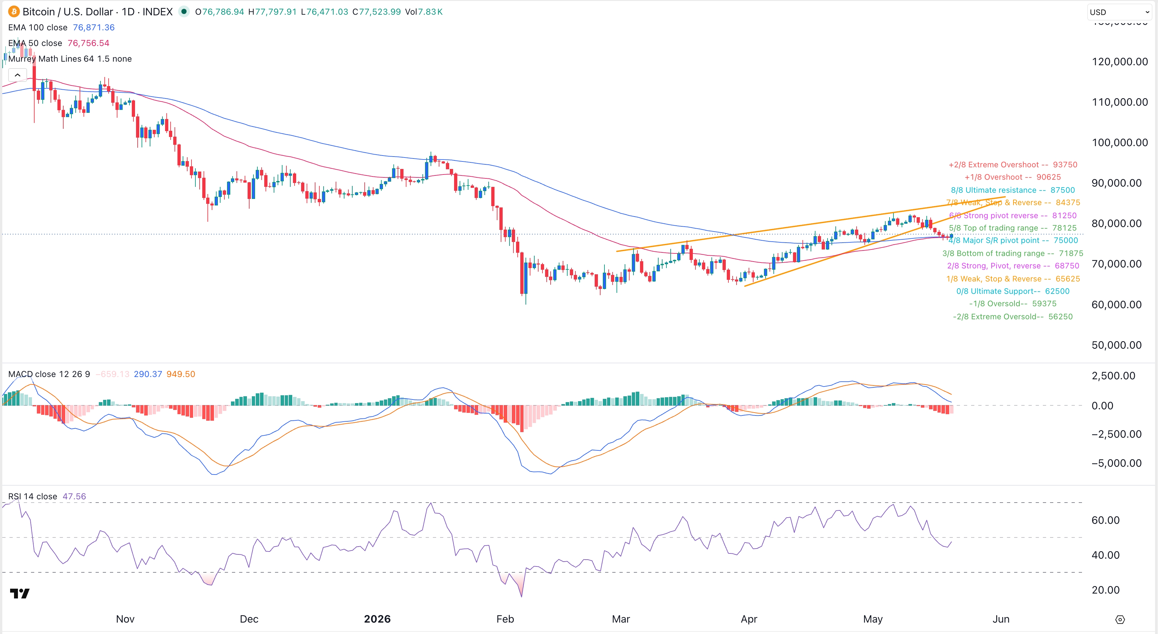Image resolution: width=1158 pixels, height=634 pixels.
Task: Click the TradingView logo
Action: coord(20,594)
